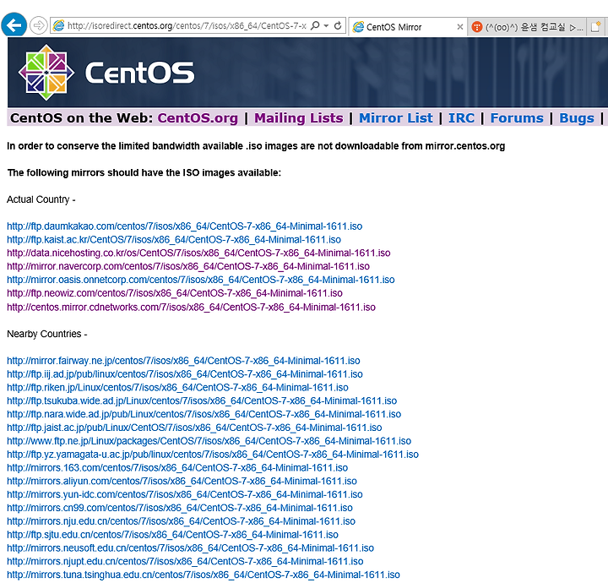Download ISO from mirrors.nju.edu.cn mirror
Screen dimensions: 608x583
coord(181,521)
